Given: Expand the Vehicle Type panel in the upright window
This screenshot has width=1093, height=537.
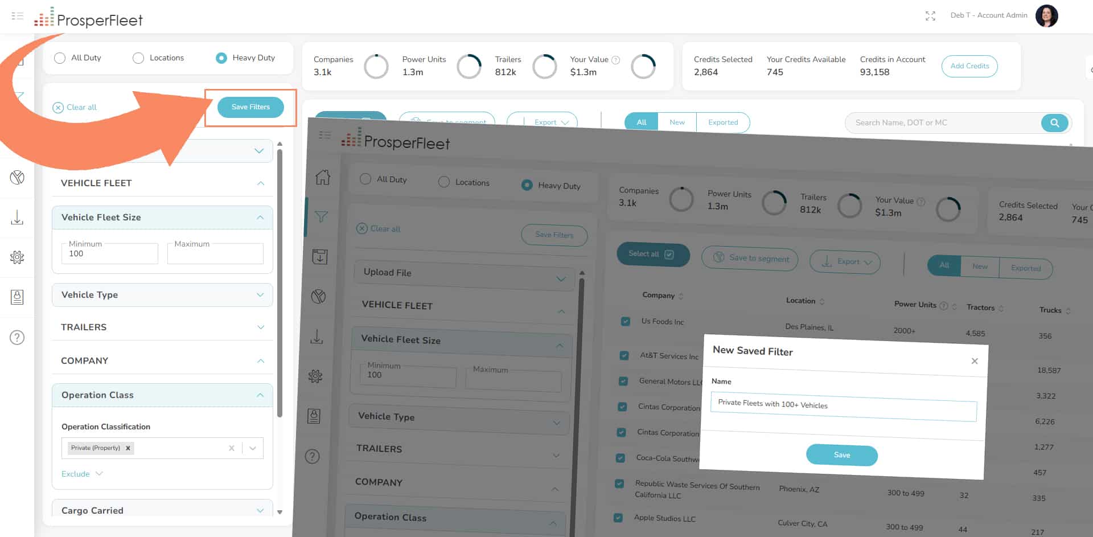Looking at the screenshot, I should click(x=260, y=295).
